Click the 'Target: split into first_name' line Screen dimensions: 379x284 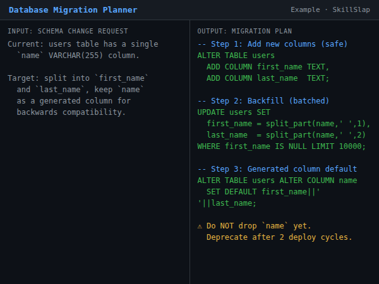click(x=78, y=78)
